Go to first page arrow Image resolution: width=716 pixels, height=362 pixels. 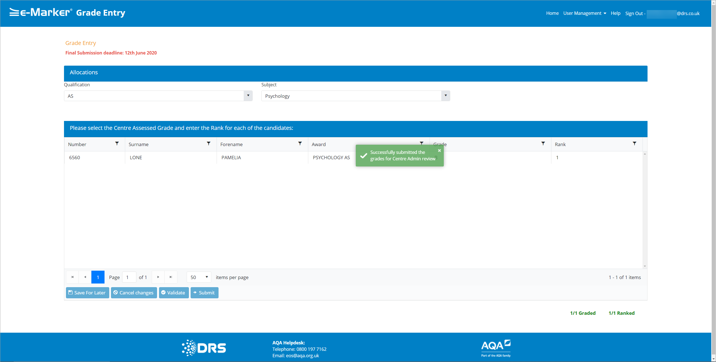(x=72, y=277)
